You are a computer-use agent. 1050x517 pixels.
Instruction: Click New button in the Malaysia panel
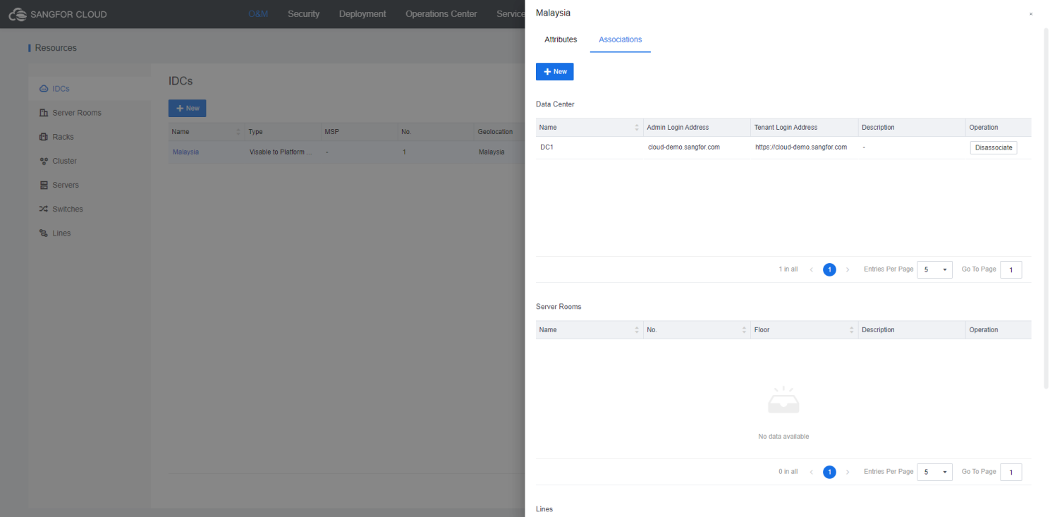point(555,72)
